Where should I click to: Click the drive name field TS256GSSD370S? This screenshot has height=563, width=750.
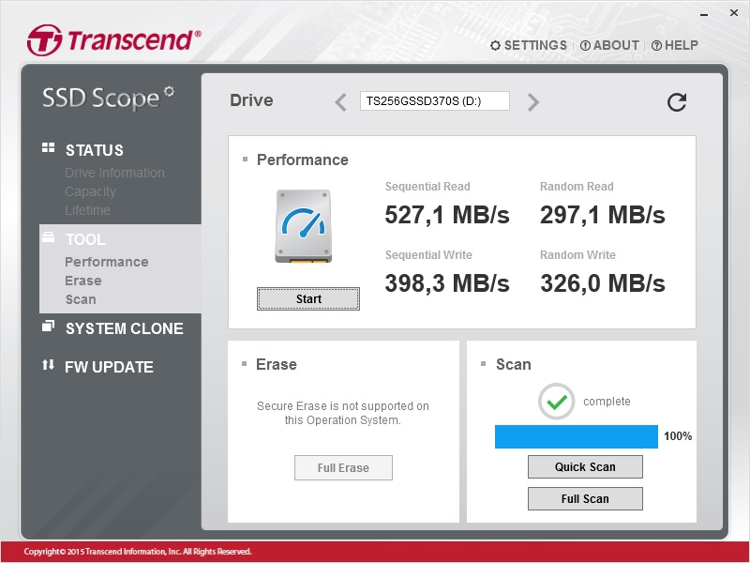pos(435,101)
